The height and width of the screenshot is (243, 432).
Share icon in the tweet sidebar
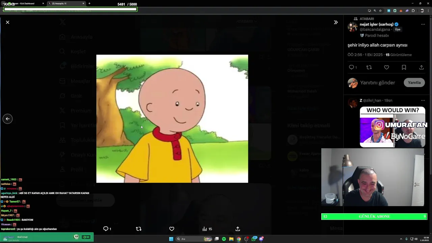tap(421, 67)
